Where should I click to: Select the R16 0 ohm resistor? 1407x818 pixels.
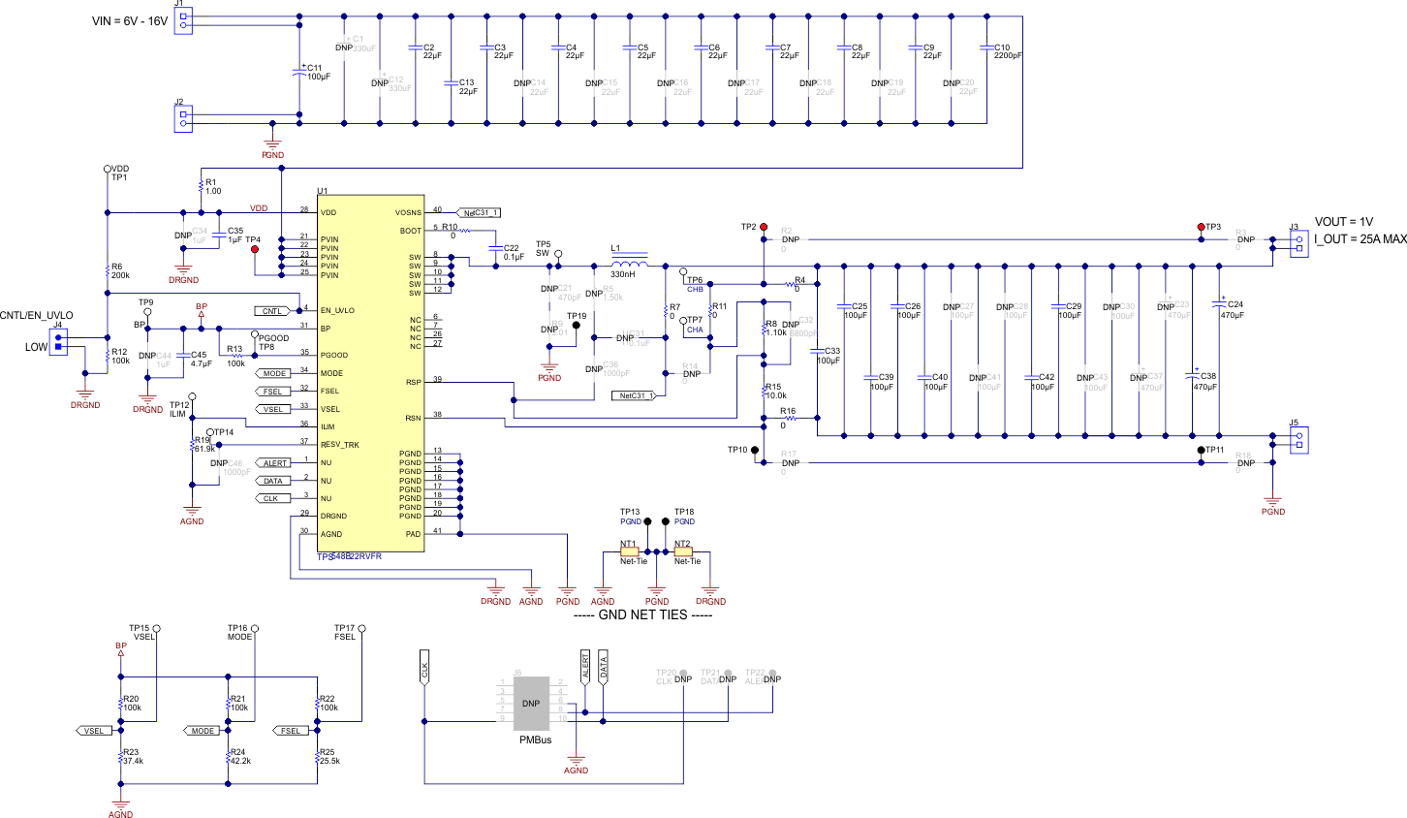tap(790, 418)
